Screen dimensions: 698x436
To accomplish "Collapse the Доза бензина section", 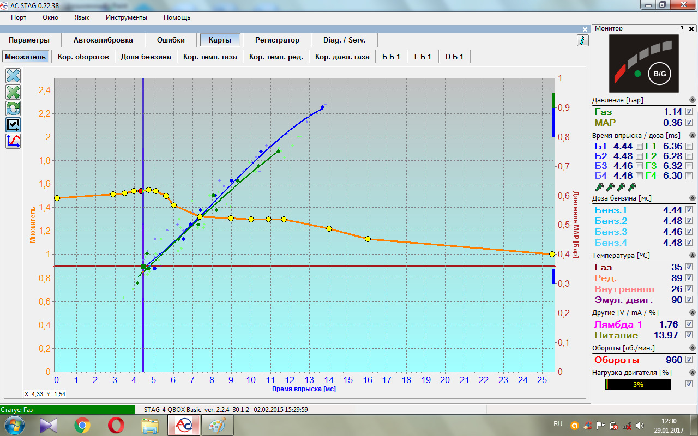I will coord(692,198).
